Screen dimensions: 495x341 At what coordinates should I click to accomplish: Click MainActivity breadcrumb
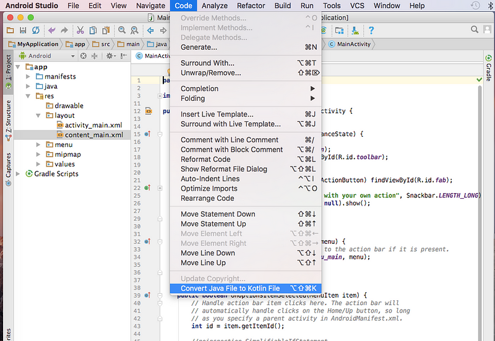(x=350, y=44)
